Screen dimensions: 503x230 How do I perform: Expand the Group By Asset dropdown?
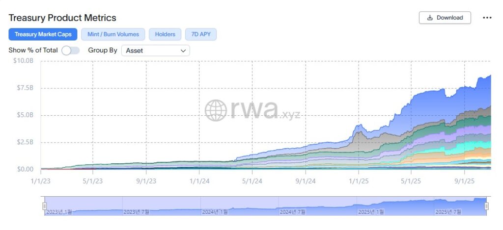155,50
